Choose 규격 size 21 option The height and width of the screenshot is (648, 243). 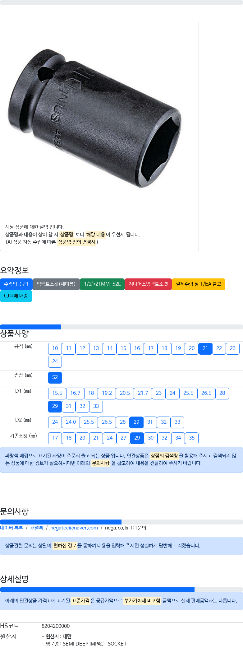pos(205,348)
